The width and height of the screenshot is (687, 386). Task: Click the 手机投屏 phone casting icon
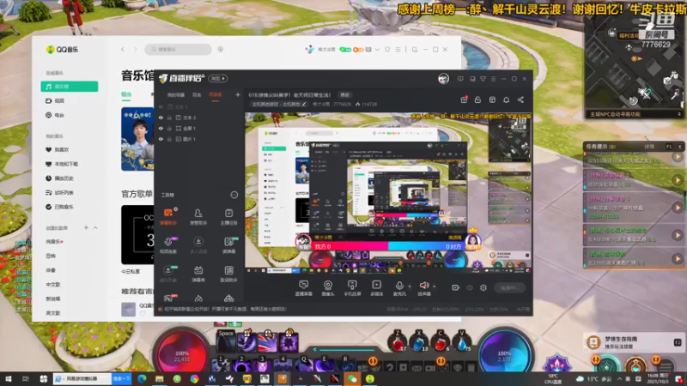click(x=352, y=288)
